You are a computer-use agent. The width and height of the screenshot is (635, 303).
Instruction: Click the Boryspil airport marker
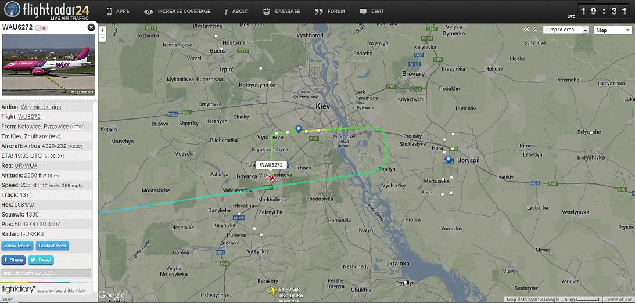coord(448,160)
